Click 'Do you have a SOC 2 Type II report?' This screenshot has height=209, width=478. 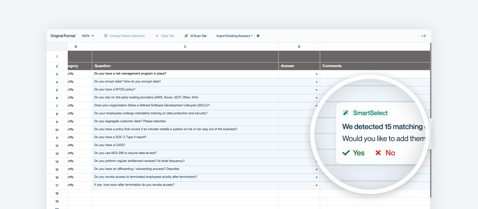(x=185, y=137)
